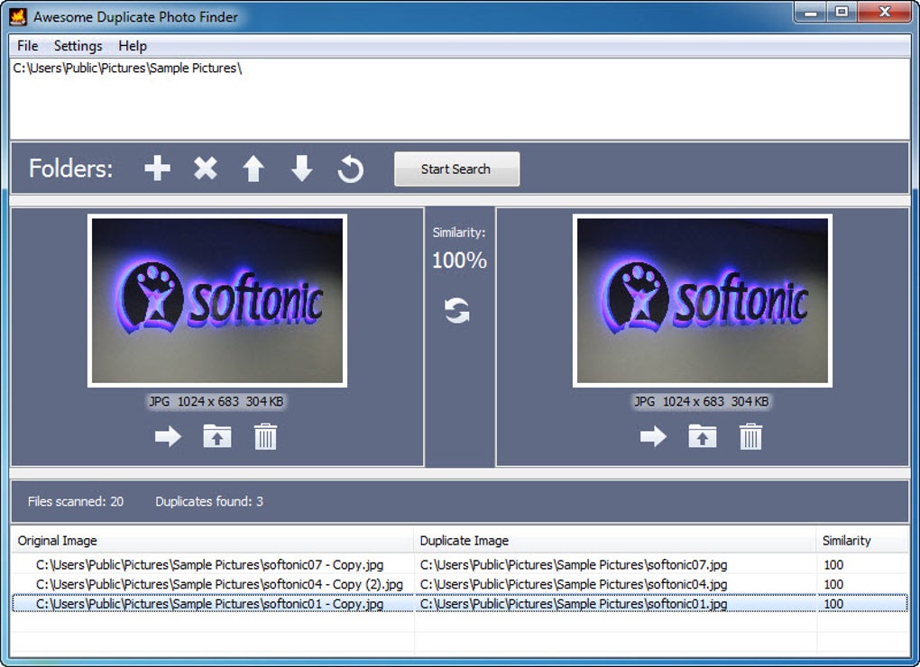
Task: Click duplicate path softonic07.jpg cell
Action: (x=574, y=565)
